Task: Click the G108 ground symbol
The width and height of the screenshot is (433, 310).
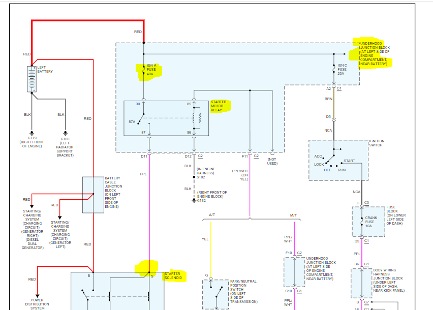Action: point(66,133)
